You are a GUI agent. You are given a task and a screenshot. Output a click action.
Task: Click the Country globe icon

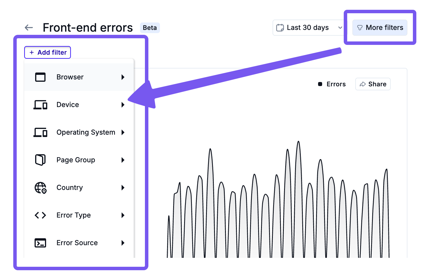[40, 188]
